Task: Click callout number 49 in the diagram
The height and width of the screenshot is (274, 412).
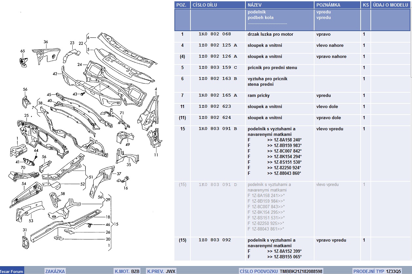Action: click(128, 144)
